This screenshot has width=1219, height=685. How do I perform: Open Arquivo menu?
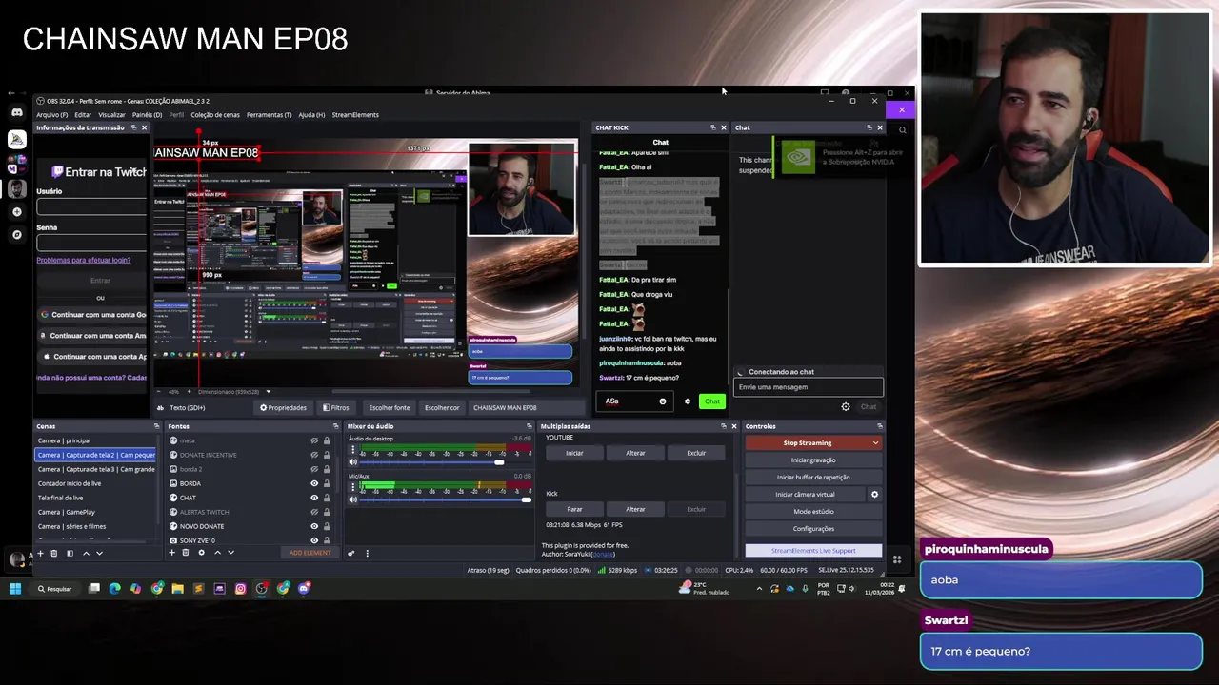[51, 115]
